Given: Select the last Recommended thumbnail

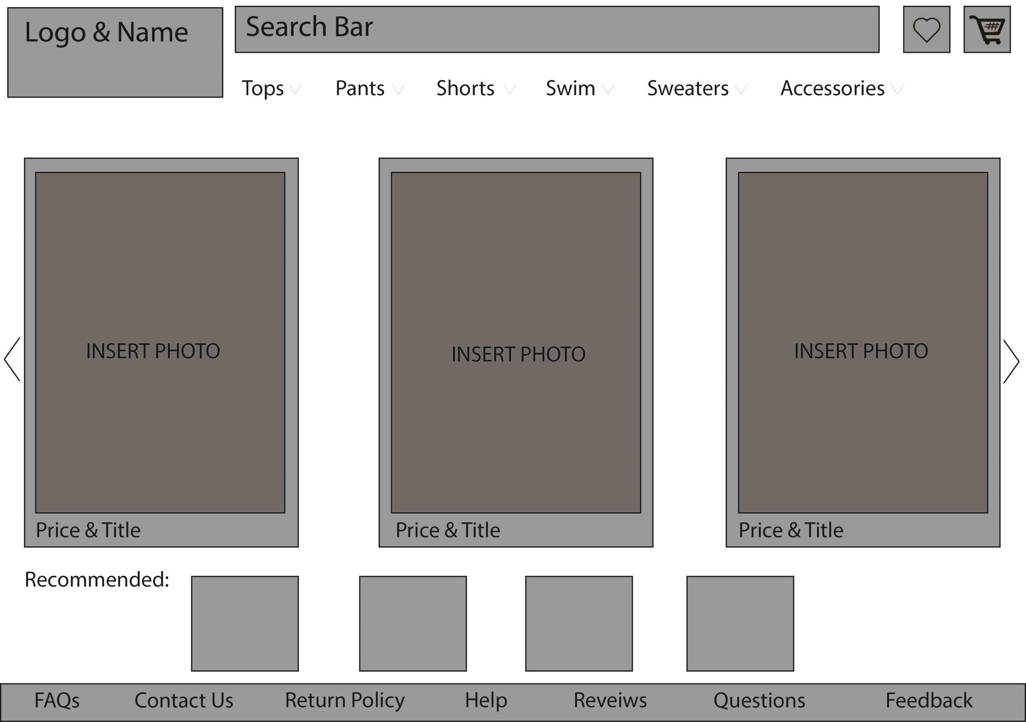Looking at the screenshot, I should pyautogui.click(x=740, y=623).
